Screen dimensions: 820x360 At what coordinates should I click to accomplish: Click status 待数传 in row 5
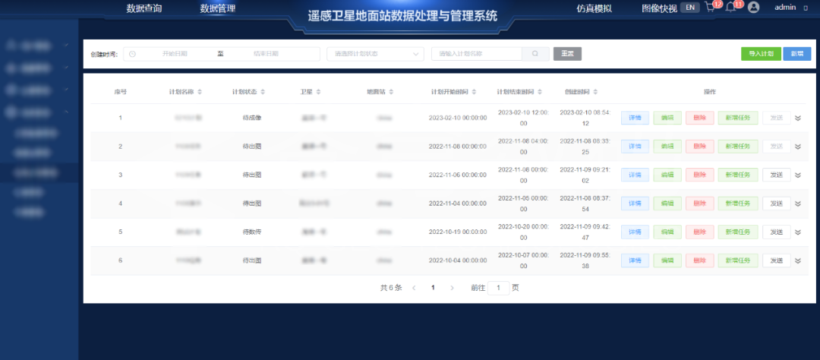[251, 232]
